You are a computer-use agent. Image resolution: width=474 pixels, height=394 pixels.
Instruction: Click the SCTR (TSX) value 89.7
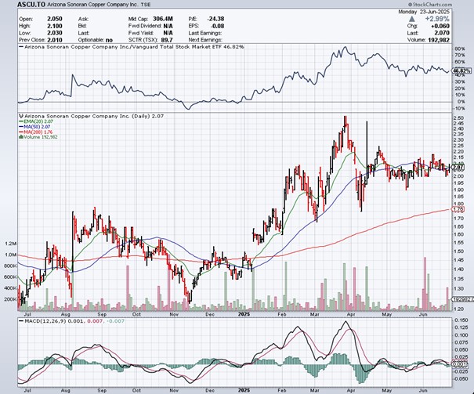click(167, 40)
